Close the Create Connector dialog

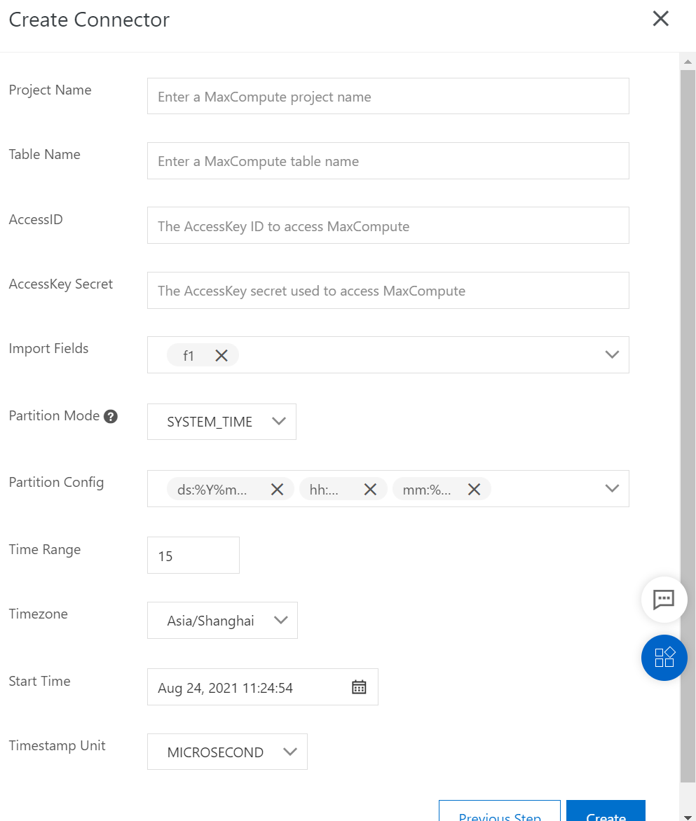coord(661,19)
